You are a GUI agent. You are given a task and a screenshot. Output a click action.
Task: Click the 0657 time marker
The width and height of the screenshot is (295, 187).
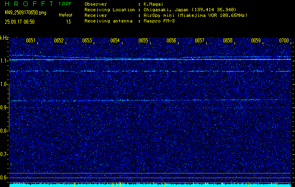pyautogui.click(x=199, y=41)
